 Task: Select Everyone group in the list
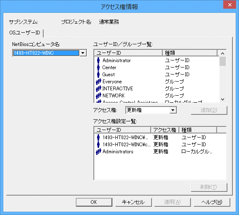pyautogui.click(x=112, y=82)
